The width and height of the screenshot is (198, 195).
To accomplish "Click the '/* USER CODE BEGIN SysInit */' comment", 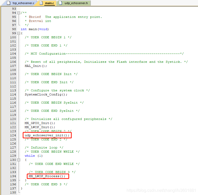I will tap(54, 103).
